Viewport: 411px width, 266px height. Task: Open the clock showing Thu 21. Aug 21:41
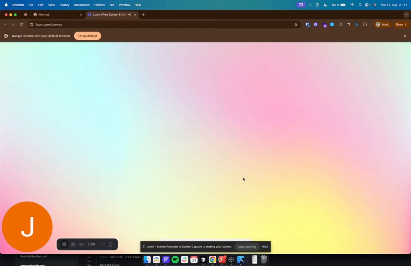coord(394,5)
